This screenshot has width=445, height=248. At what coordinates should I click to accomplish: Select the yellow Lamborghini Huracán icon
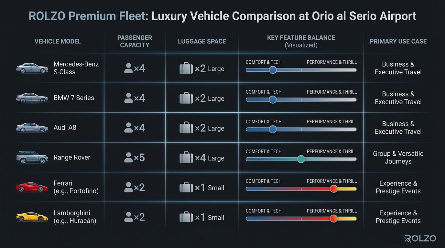pyautogui.click(x=32, y=217)
